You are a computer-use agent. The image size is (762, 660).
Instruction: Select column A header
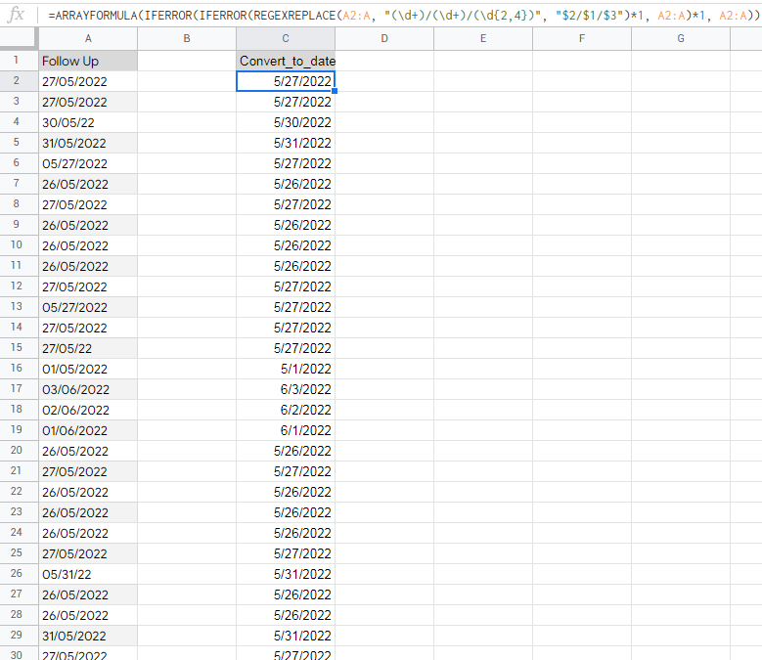point(88,38)
